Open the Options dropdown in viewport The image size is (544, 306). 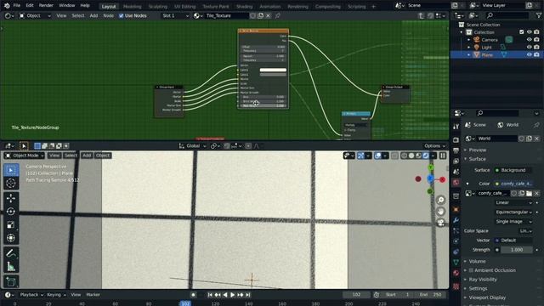[434, 146]
